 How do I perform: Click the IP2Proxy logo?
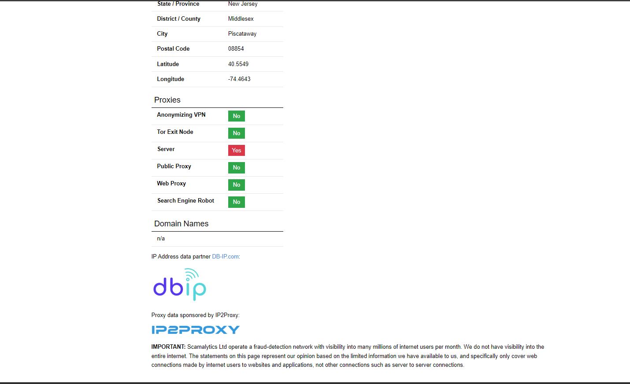point(196,330)
